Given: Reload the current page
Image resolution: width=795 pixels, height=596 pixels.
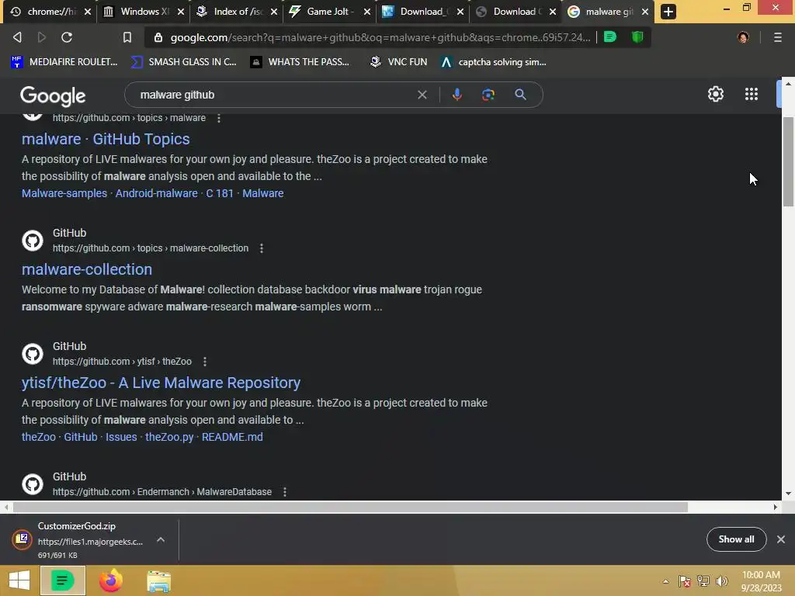Looking at the screenshot, I should [x=67, y=37].
